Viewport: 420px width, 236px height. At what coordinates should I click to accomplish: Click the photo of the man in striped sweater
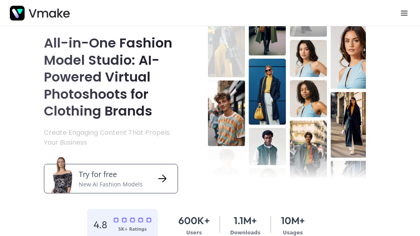click(x=226, y=113)
